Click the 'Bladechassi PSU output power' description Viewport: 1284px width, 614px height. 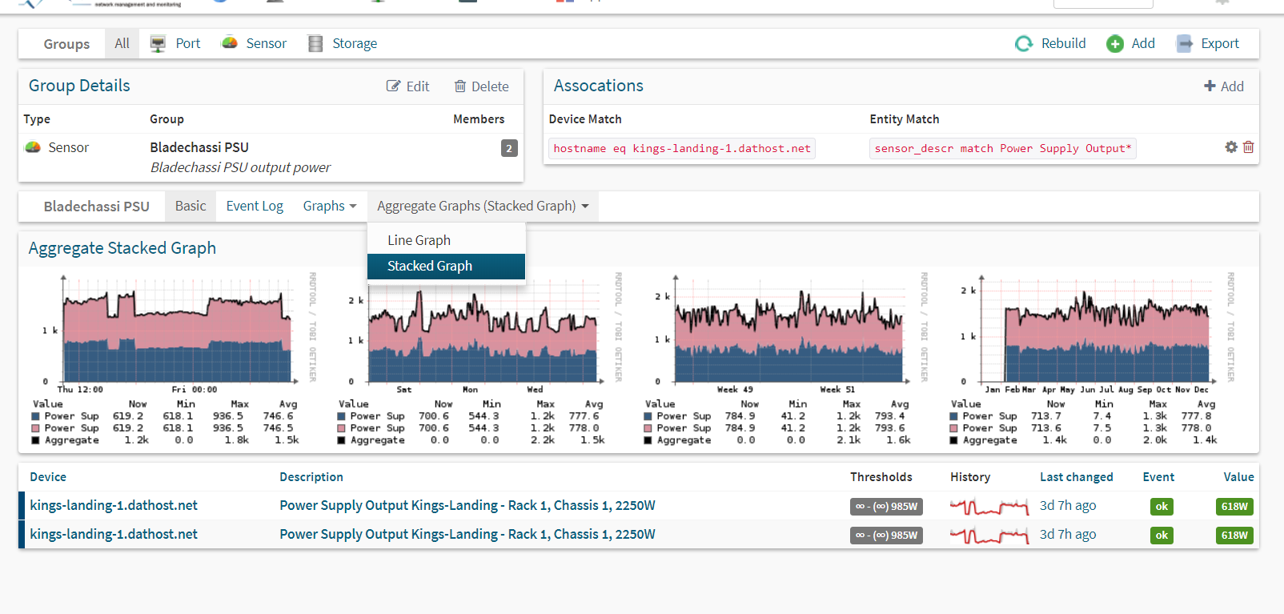(240, 167)
